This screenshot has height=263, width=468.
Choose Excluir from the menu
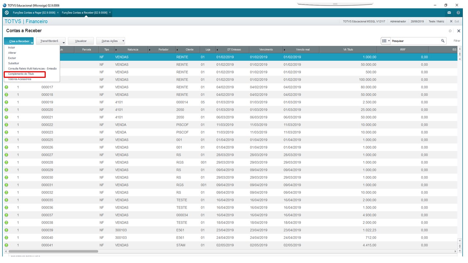tap(12, 58)
